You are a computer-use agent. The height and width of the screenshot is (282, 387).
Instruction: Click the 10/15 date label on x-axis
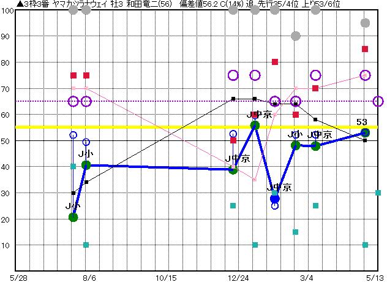pyautogui.click(x=165, y=277)
